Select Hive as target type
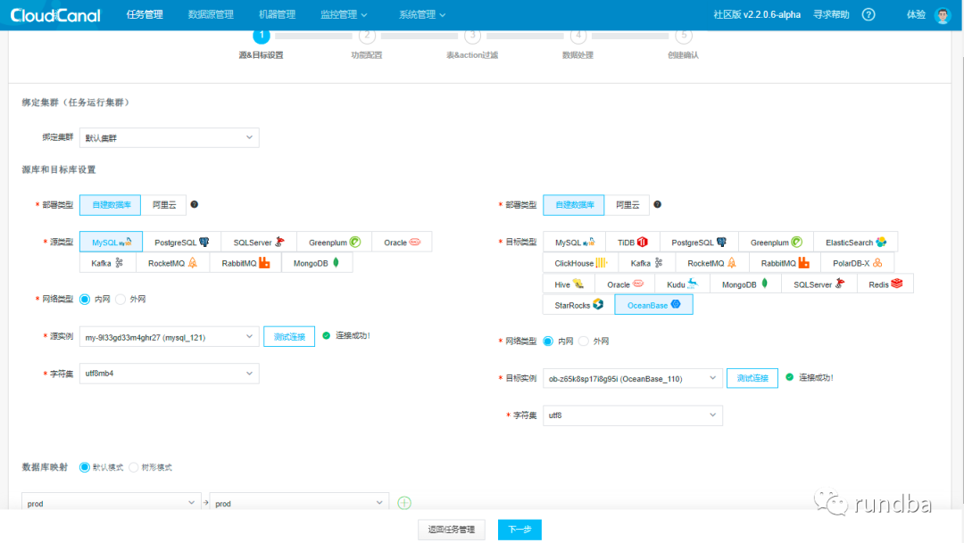The height and width of the screenshot is (543, 964). [569, 284]
